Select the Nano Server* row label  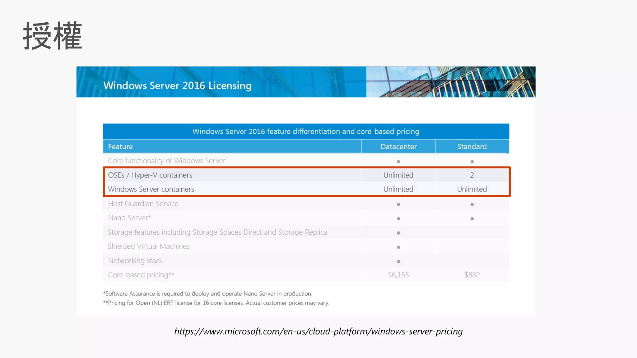click(129, 218)
